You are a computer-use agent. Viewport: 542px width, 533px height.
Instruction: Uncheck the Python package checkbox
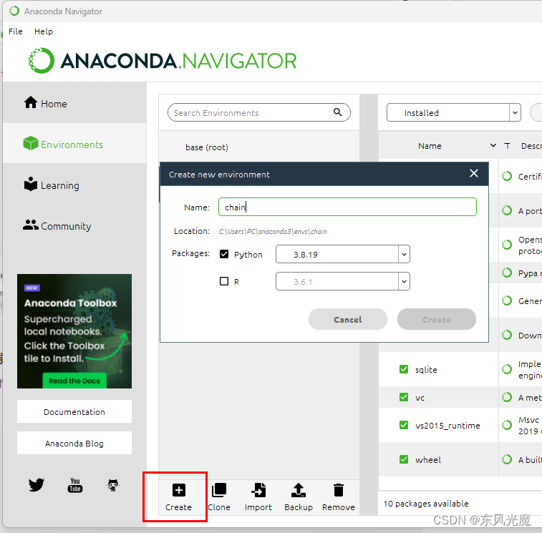tap(224, 254)
